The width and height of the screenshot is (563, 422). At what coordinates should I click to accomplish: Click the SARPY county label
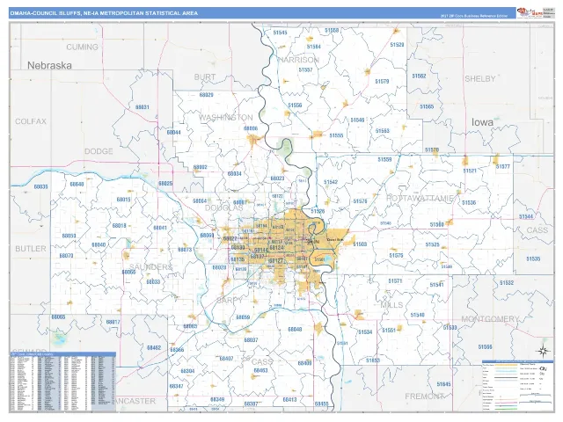[230, 300]
